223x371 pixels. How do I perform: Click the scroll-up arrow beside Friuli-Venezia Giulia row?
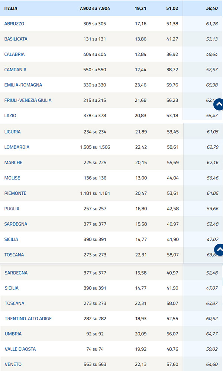219,105
